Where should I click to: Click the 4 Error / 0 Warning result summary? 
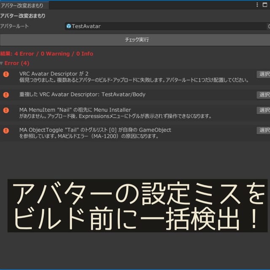[47, 54]
